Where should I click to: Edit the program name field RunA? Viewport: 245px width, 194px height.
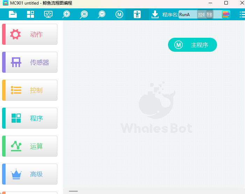(x=188, y=15)
